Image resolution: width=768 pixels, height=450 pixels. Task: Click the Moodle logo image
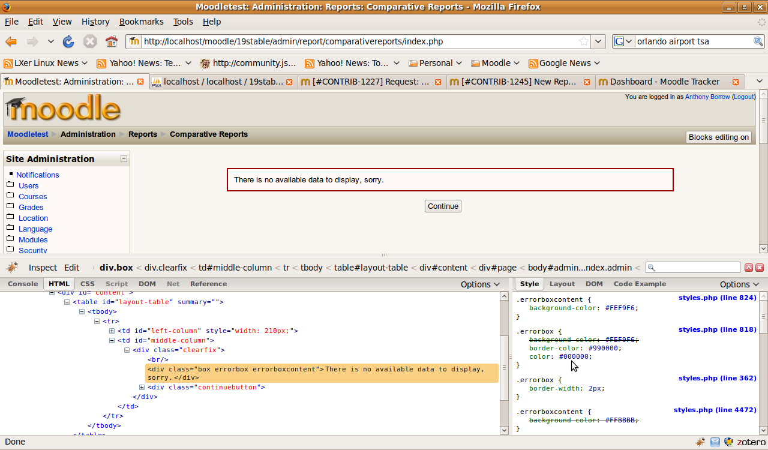(63, 108)
